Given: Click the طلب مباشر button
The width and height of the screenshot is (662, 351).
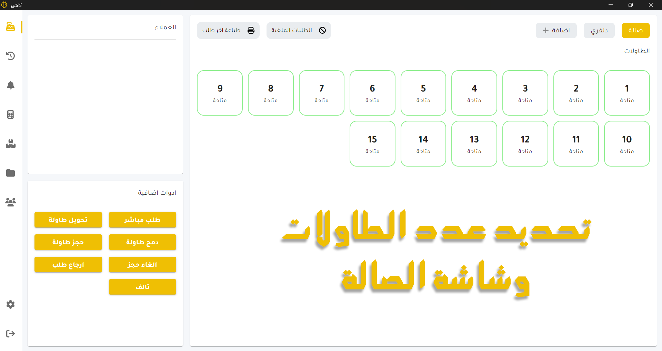Looking at the screenshot, I should coord(142,220).
